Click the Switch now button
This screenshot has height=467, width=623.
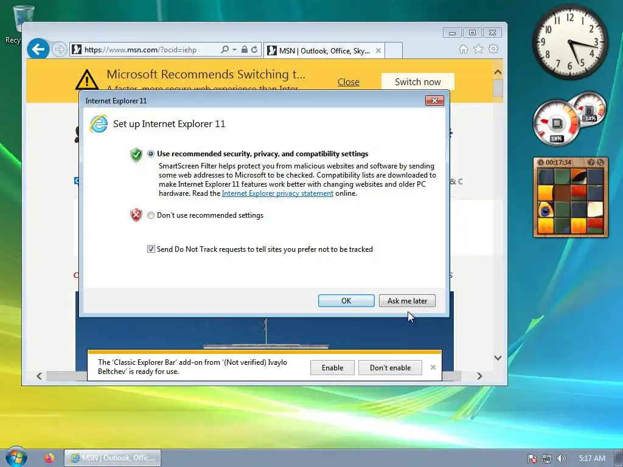pos(417,82)
